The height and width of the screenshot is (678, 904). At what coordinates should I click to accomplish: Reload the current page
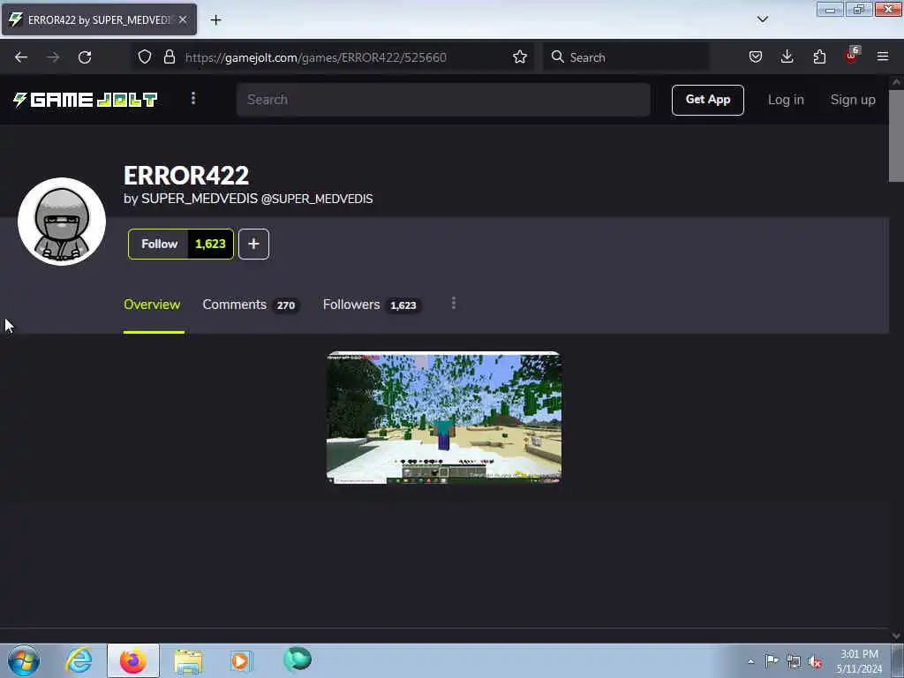[85, 57]
